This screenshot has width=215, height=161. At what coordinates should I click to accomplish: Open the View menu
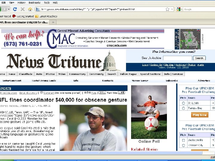coord(12,3)
